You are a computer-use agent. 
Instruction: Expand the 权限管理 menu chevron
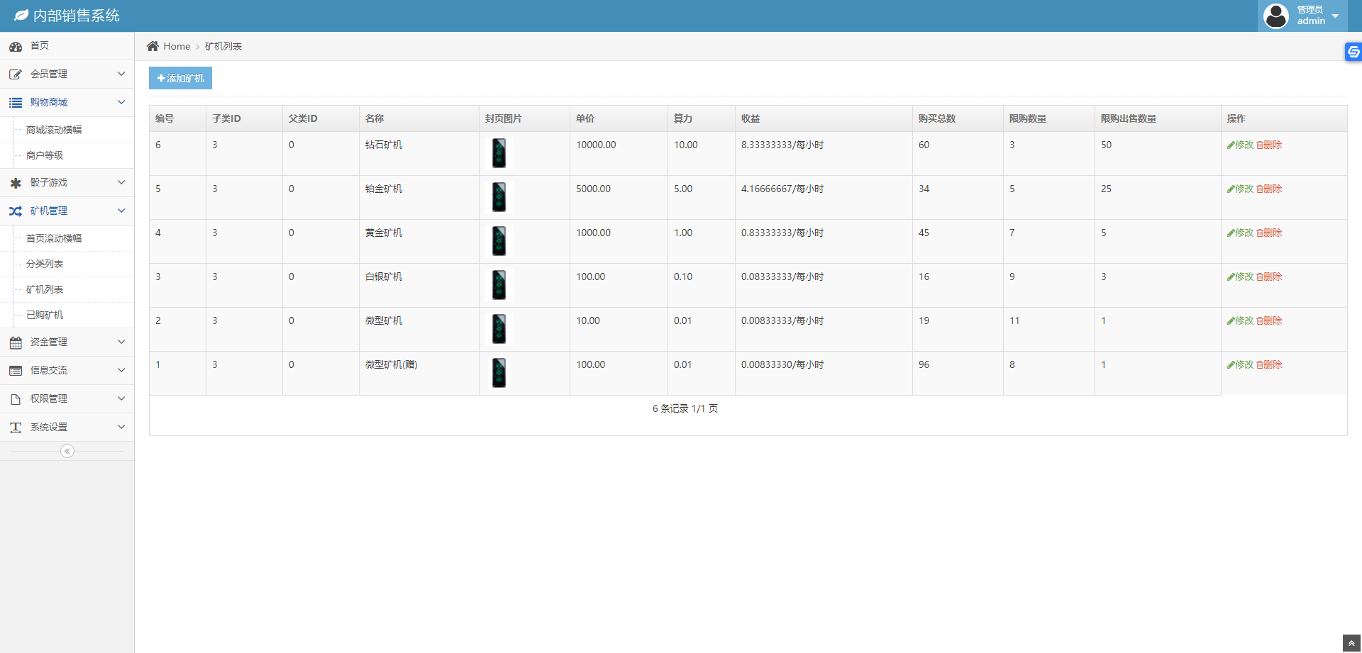click(121, 398)
